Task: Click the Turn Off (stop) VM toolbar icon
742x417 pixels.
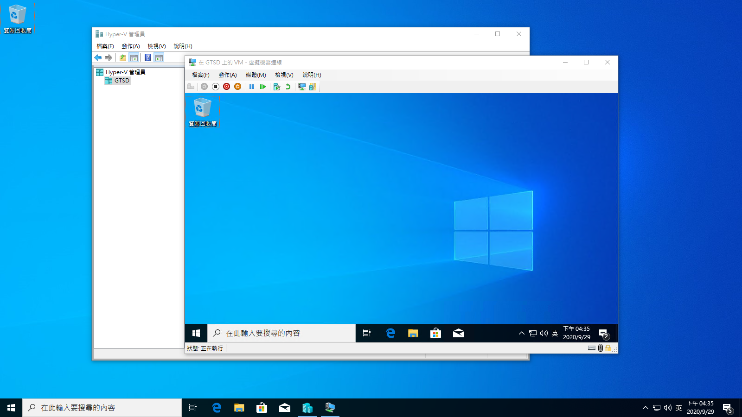Action: point(216,87)
